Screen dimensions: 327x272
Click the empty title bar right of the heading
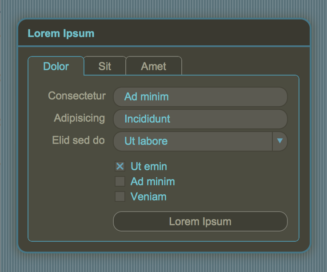coord(201,33)
